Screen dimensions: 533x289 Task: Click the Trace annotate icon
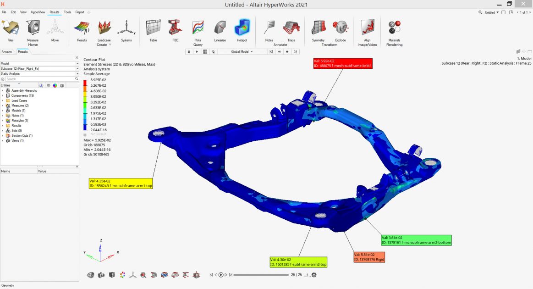pyautogui.click(x=291, y=29)
